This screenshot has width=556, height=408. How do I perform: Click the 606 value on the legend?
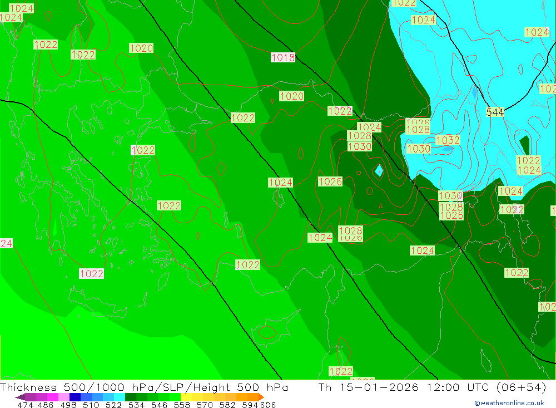(x=268, y=405)
